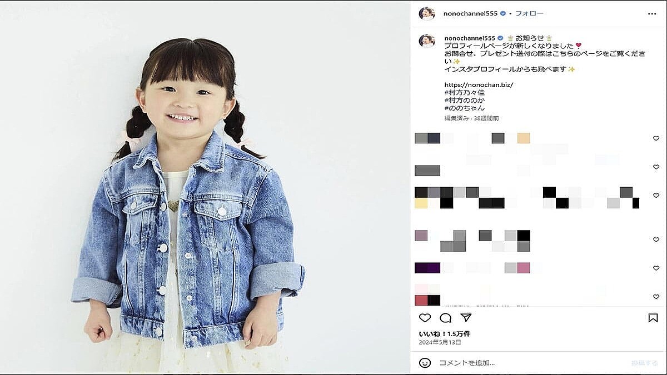Image resolution: width=667 pixels, height=375 pixels.
Task: Click the フォロー follow button
Action: pyautogui.click(x=529, y=13)
